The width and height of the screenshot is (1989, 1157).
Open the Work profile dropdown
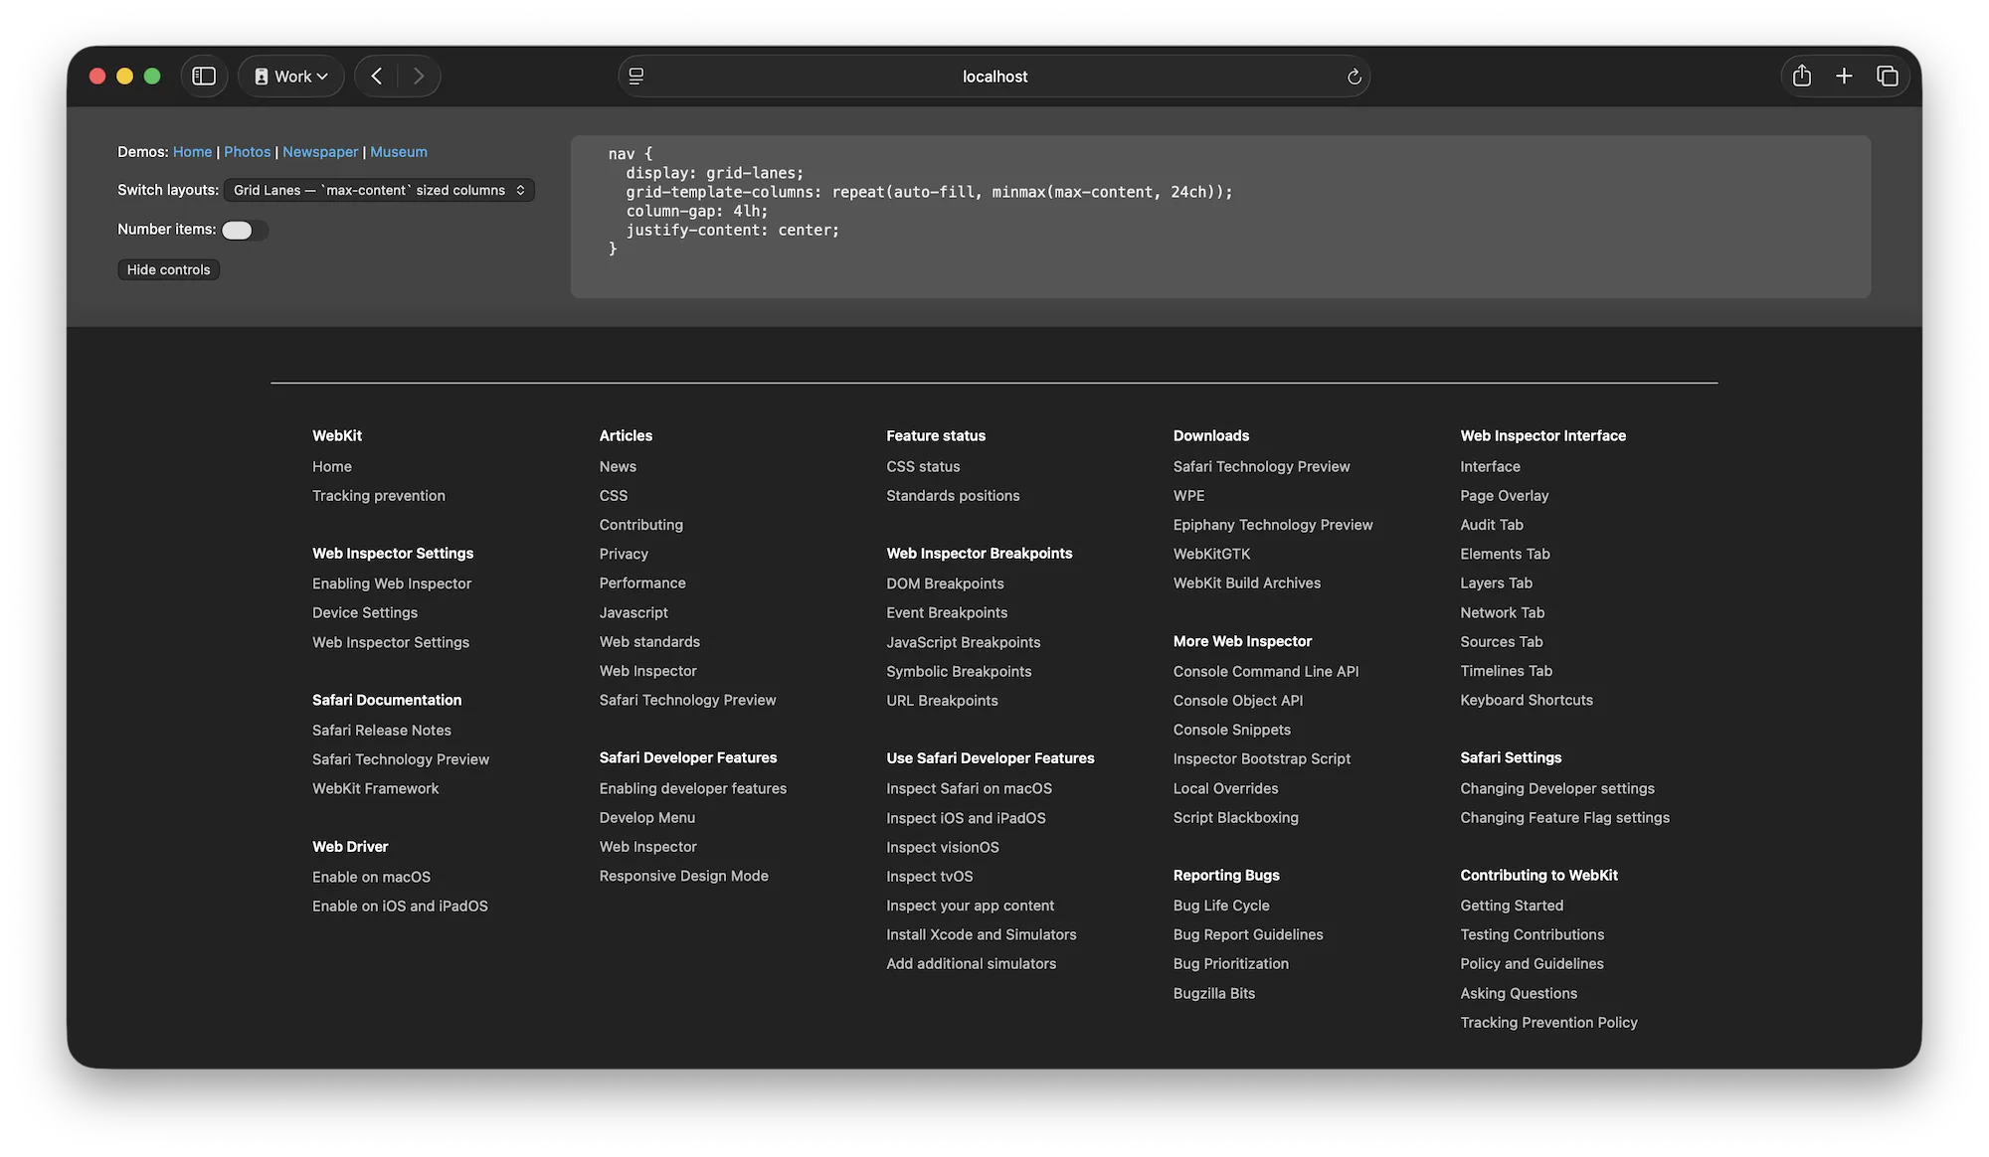[x=291, y=77]
